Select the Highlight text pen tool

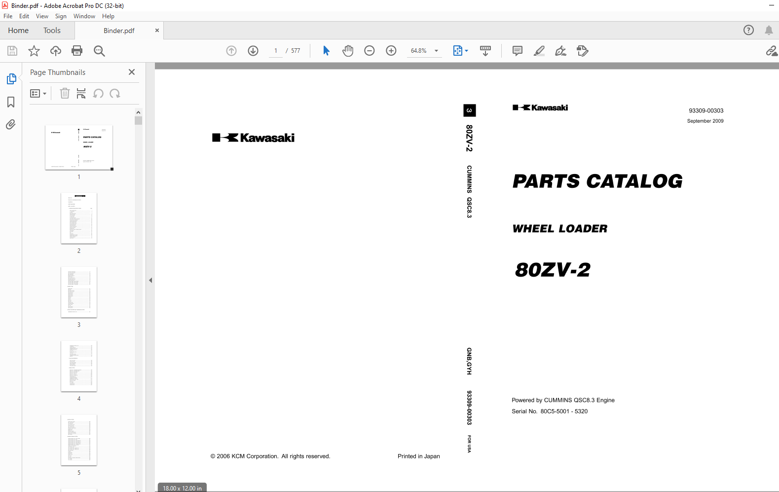(x=539, y=51)
